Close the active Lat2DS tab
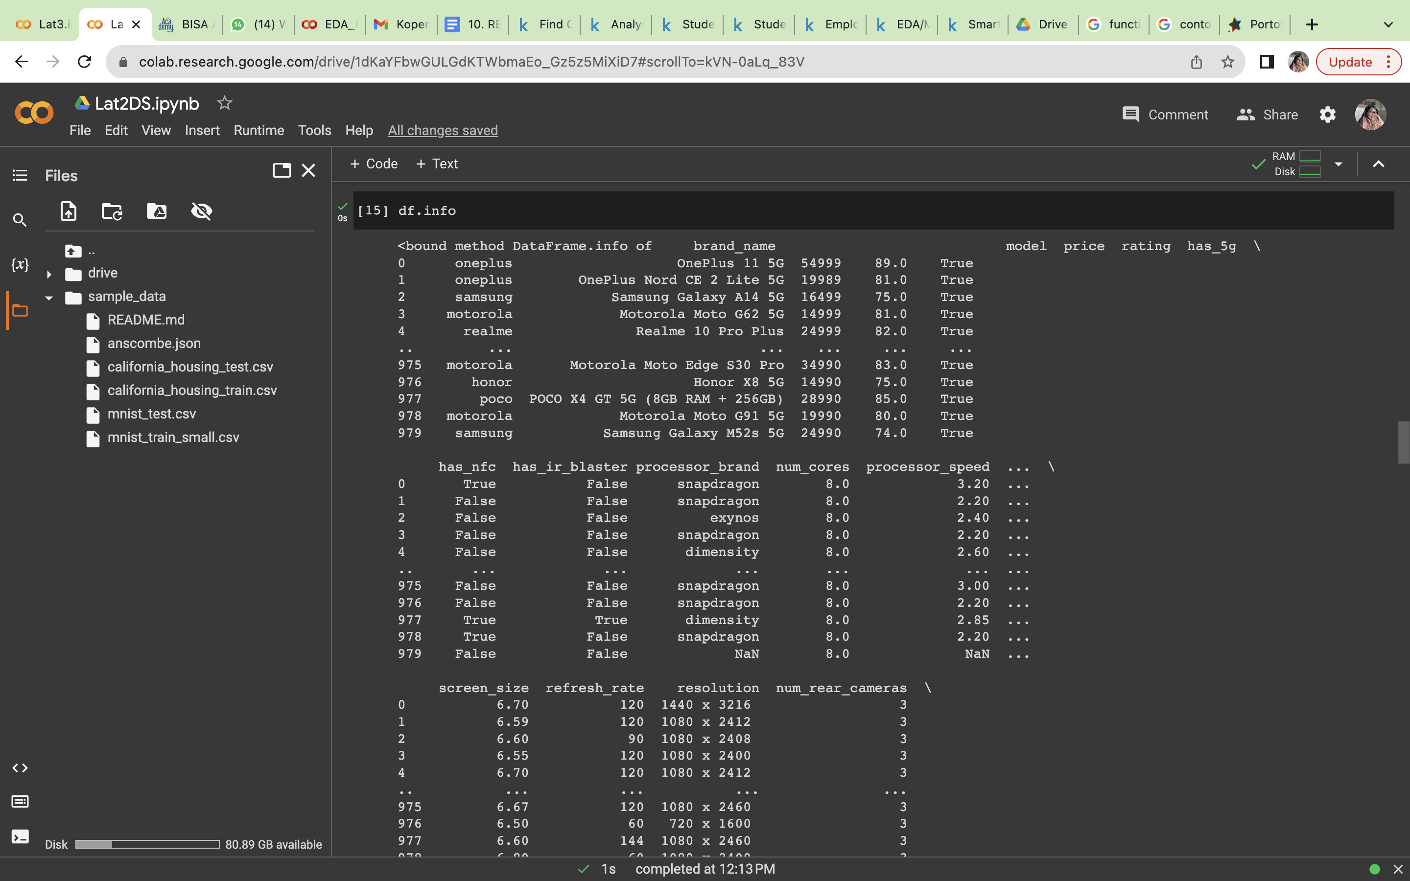Screen dimensions: 1410x881 (136, 24)
